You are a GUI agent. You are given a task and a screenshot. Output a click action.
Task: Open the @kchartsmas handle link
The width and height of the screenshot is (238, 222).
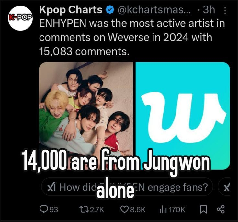pyautogui.click(x=154, y=10)
